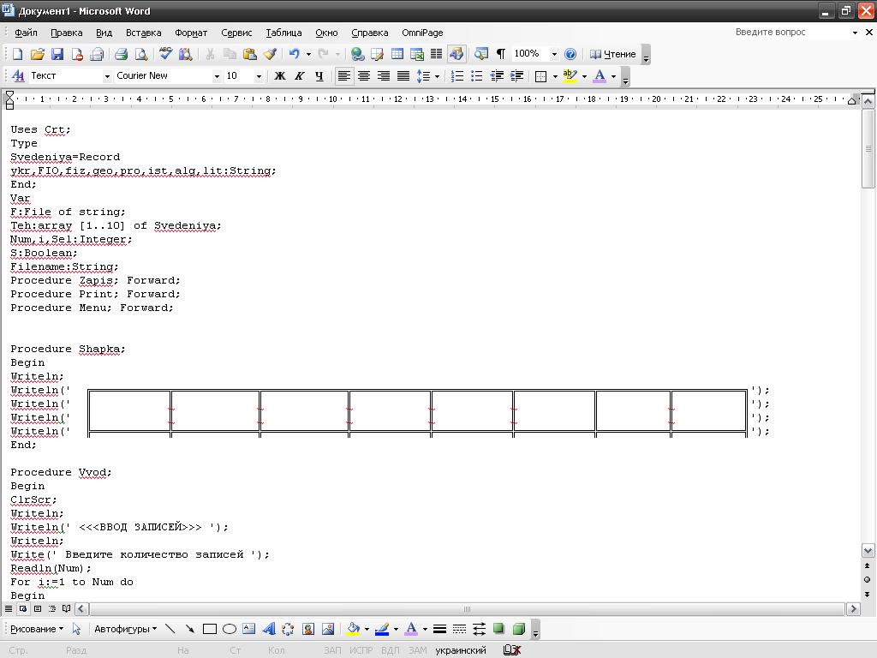Select the Rectangle drawing tool
The height and width of the screenshot is (658, 877).
pos(209,629)
